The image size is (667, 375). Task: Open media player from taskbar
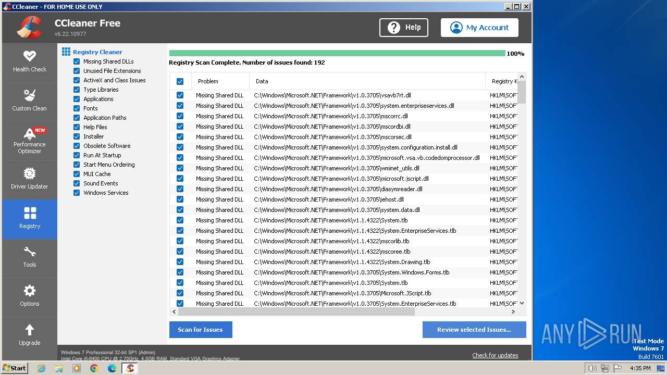point(77,368)
